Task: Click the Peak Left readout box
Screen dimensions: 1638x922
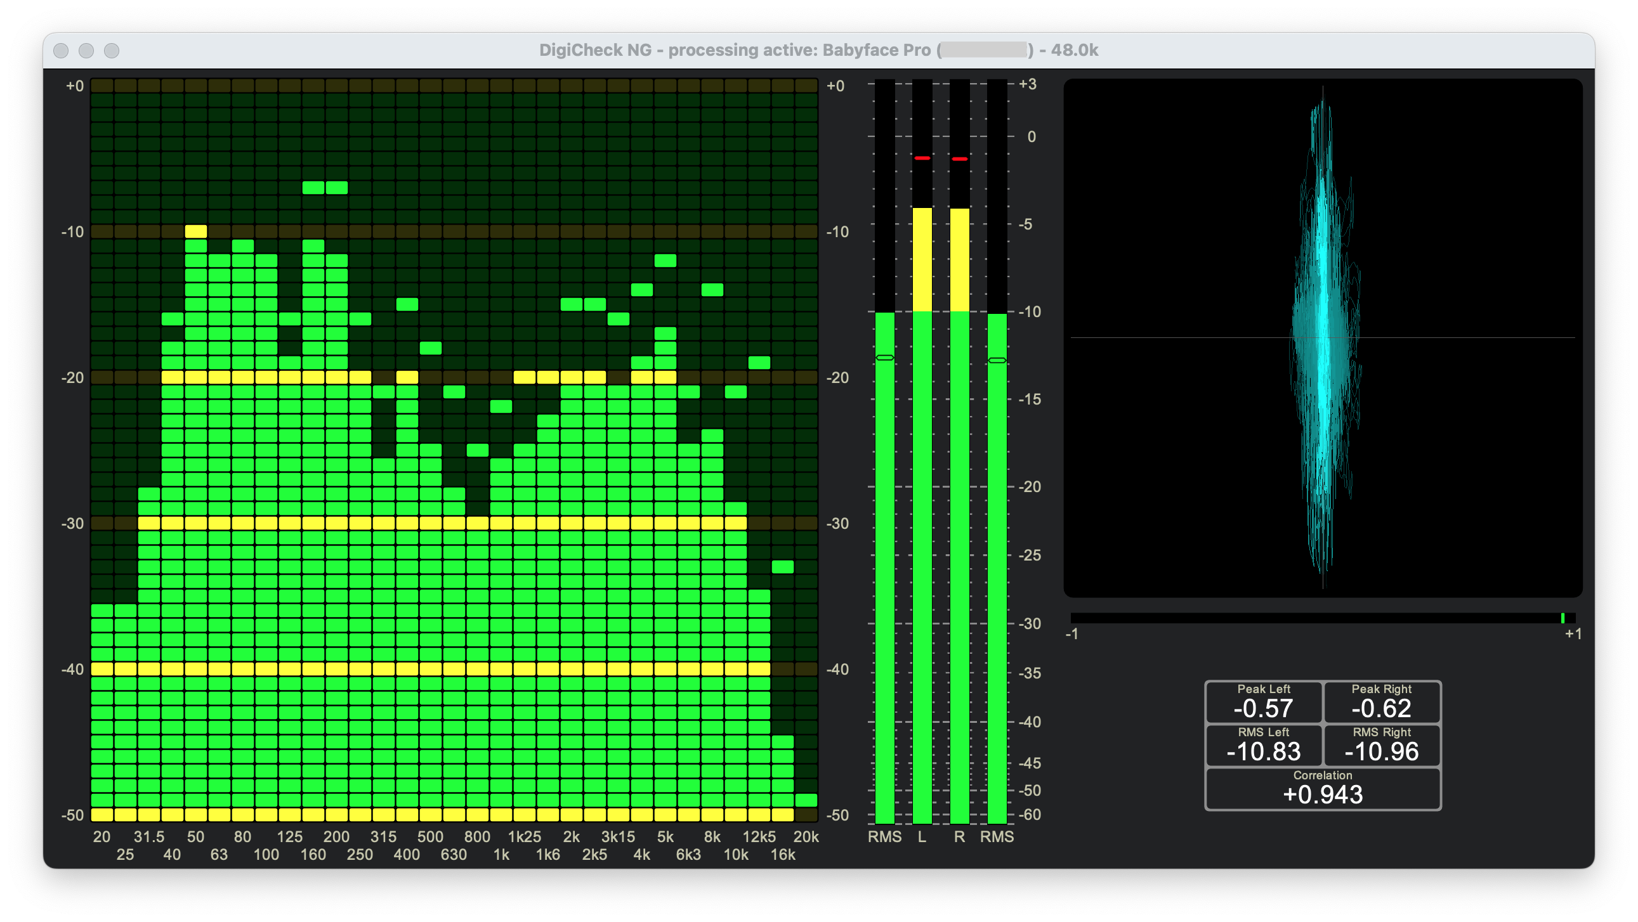Action: point(1263,701)
